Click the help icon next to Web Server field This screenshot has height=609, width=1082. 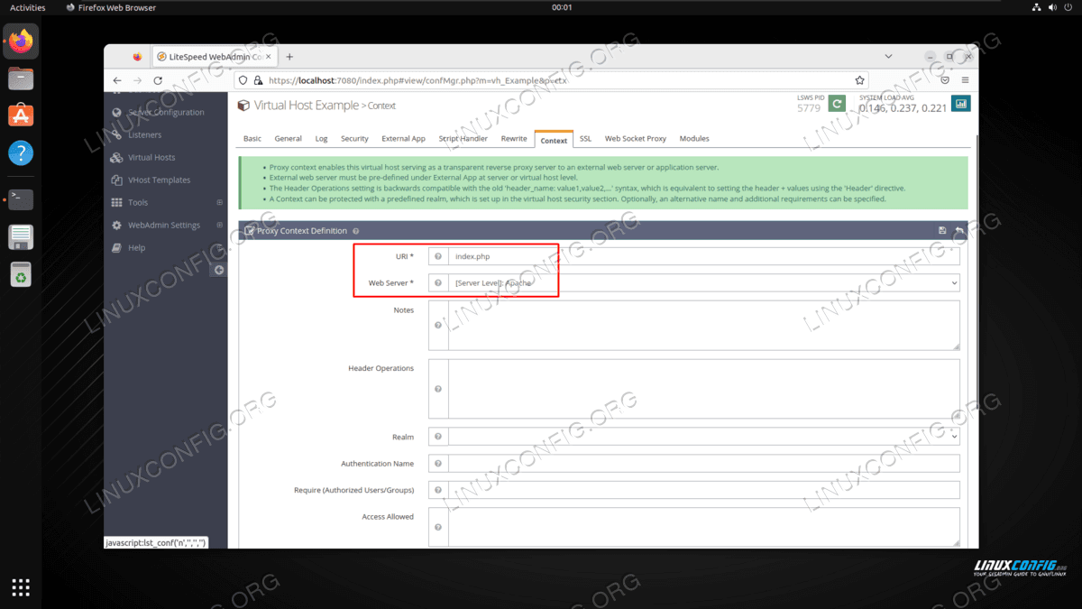coord(438,282)
